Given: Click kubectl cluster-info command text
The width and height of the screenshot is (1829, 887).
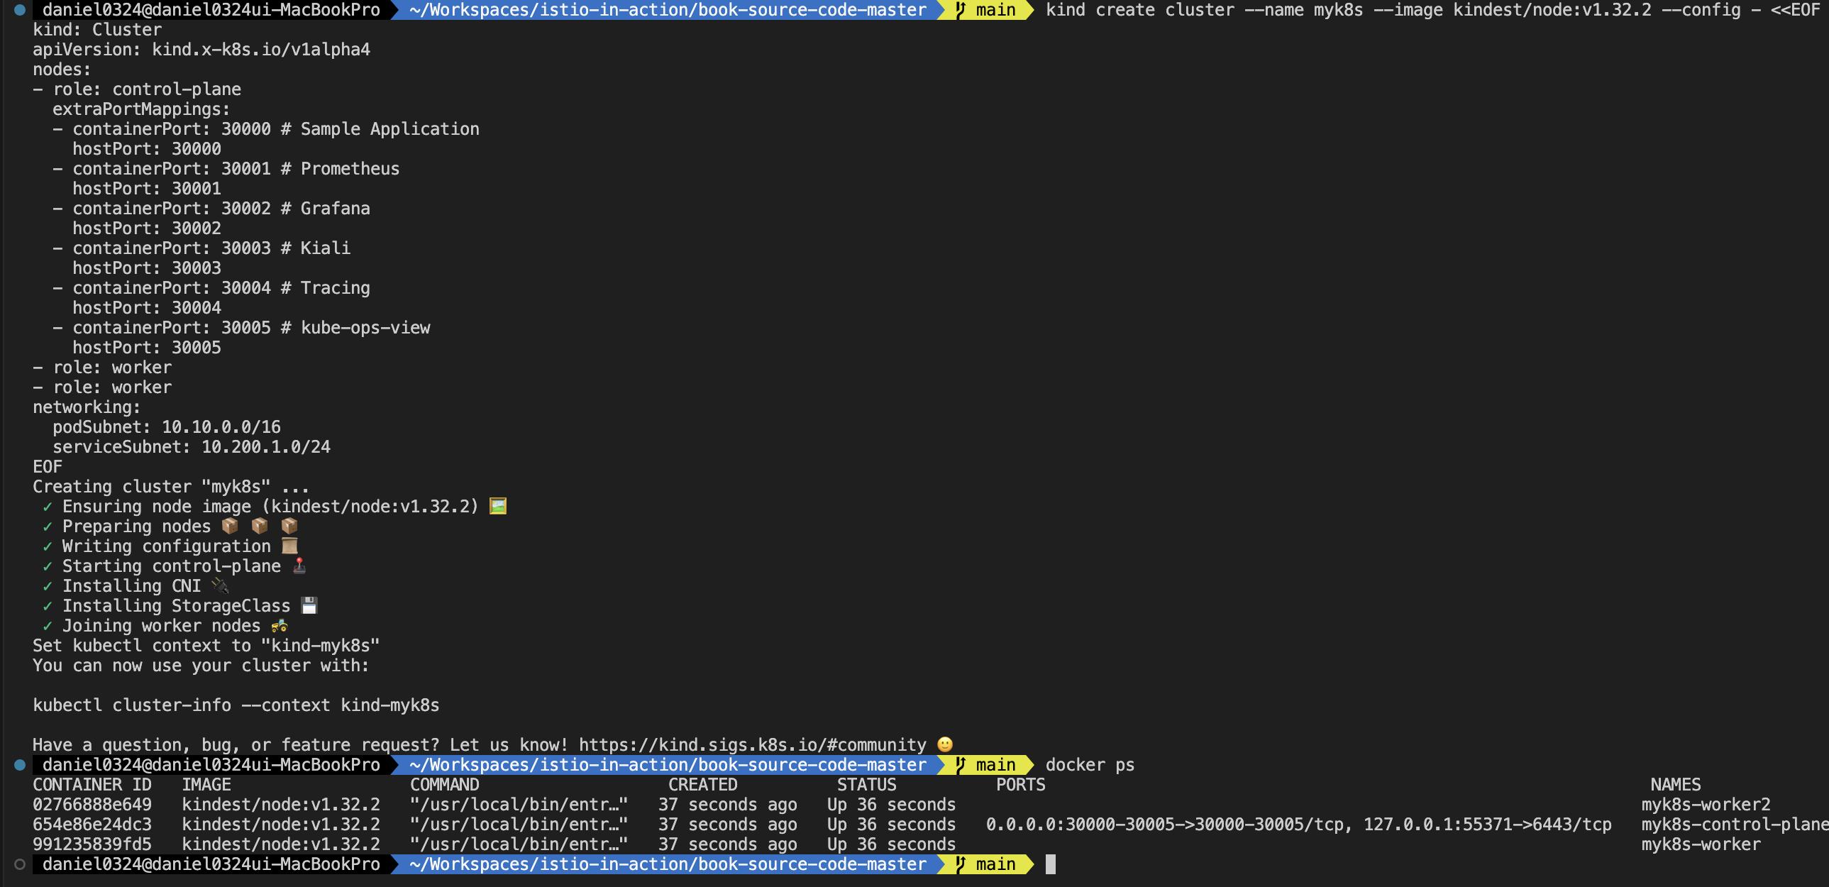Looking at the screenshot, I should coord(236,705).
